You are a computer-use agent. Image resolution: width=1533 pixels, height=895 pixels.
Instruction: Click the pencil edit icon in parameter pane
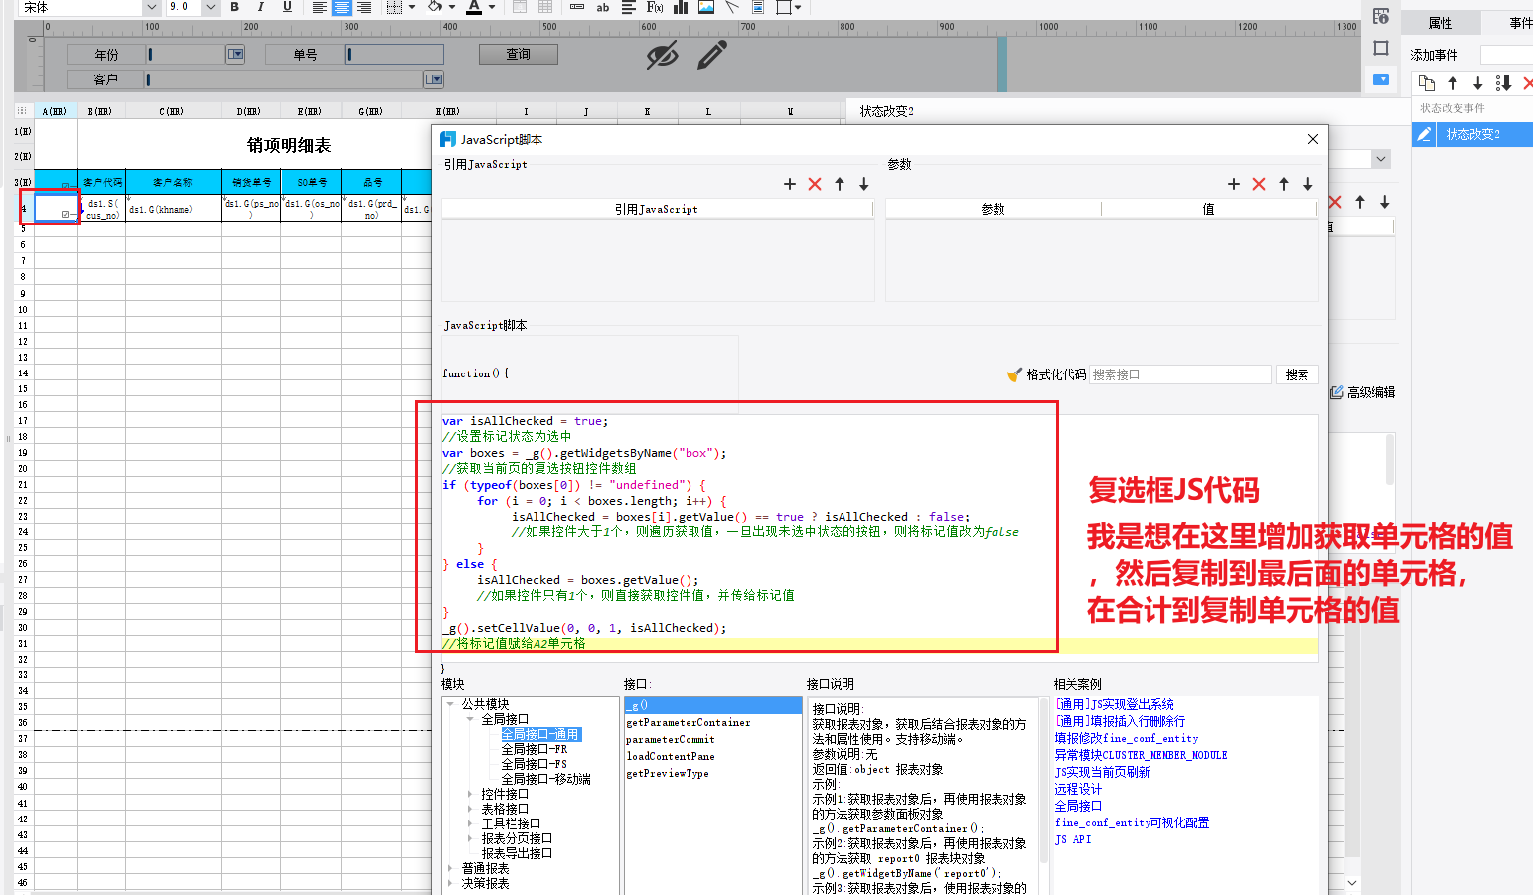pos(711,56)
